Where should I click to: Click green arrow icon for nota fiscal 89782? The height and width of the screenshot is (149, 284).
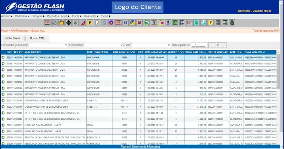point(3,57)
